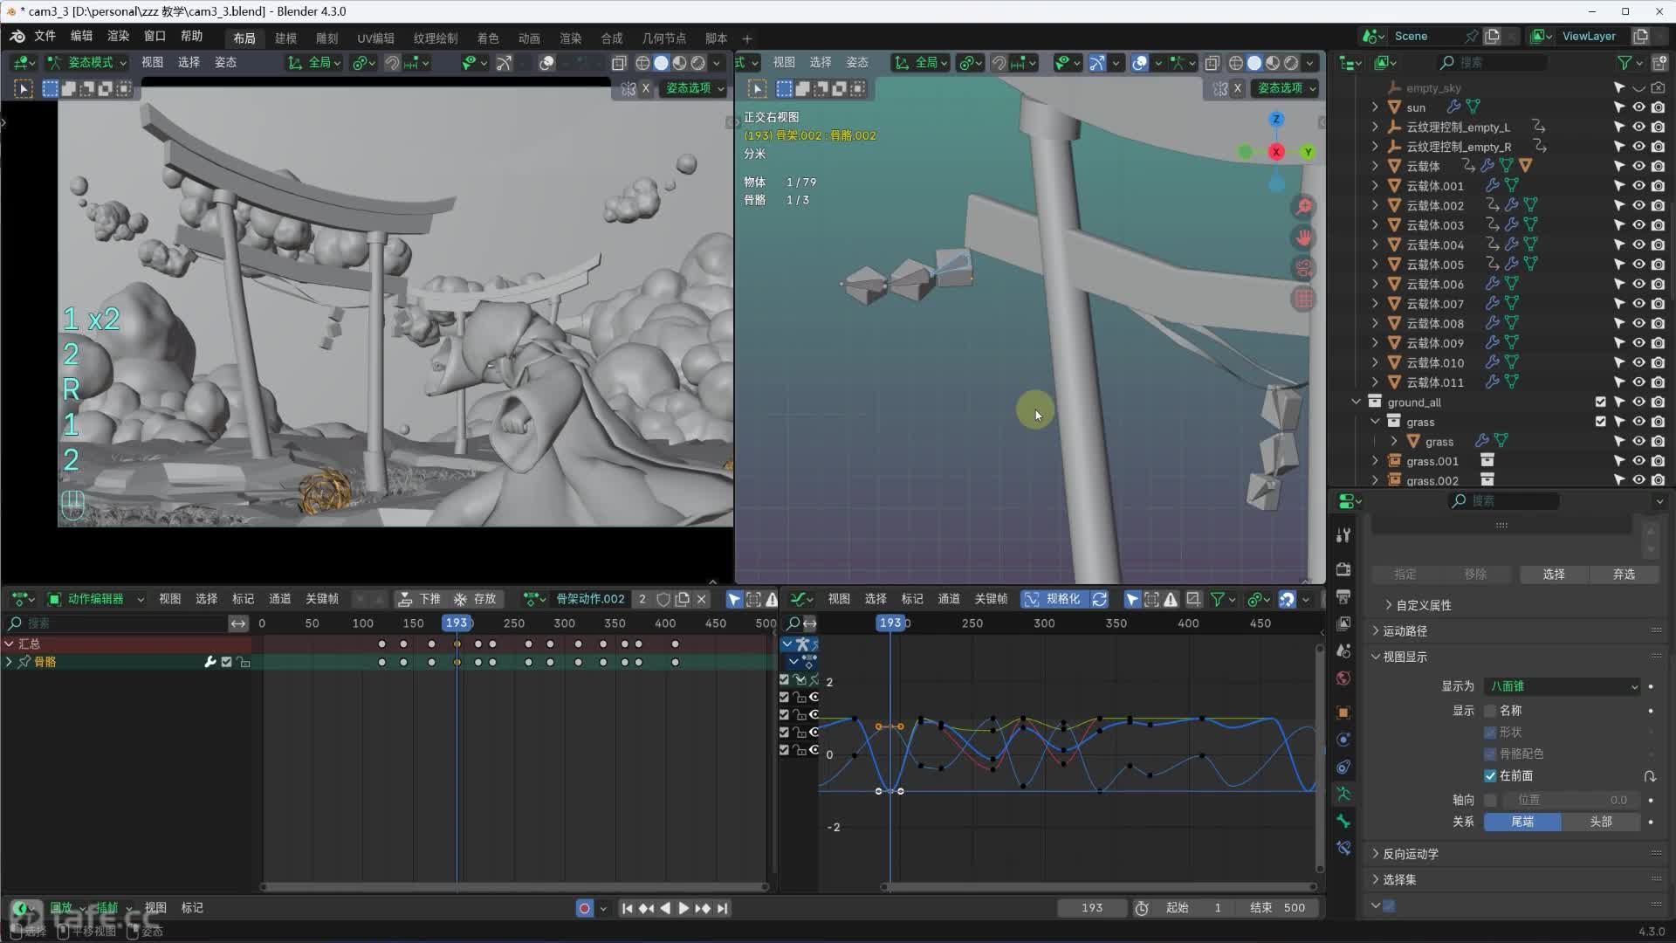Click the 头部 relation button

click(1600, 822)
